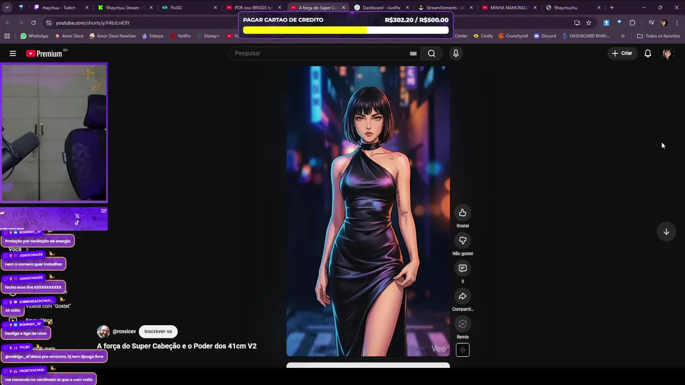
Task: Open the apps grid in bookmarks bar
Action: coord(7,36)
